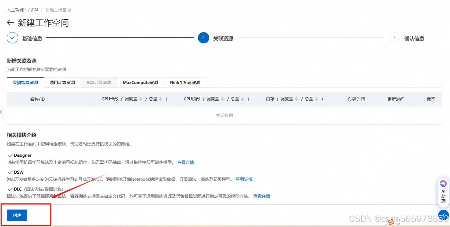The width and height of the screenshot is (450, 227).
Task: Switch to the 通用计算资源 tab
Action: tap(62, 82)
